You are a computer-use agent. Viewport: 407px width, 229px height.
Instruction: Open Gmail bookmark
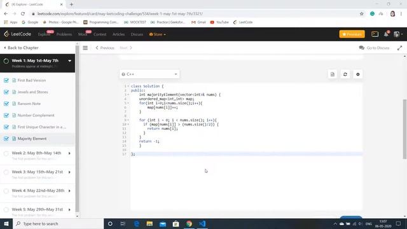coord(198,22)
